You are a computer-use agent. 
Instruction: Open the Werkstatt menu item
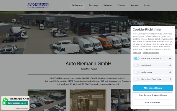(108, 5)
